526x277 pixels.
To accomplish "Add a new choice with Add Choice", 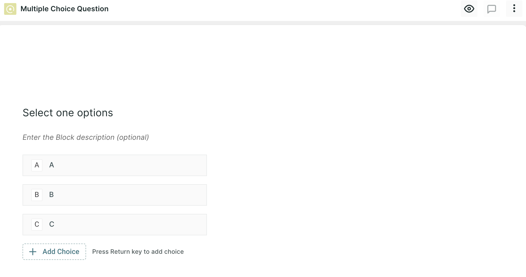I will (54, 252).
